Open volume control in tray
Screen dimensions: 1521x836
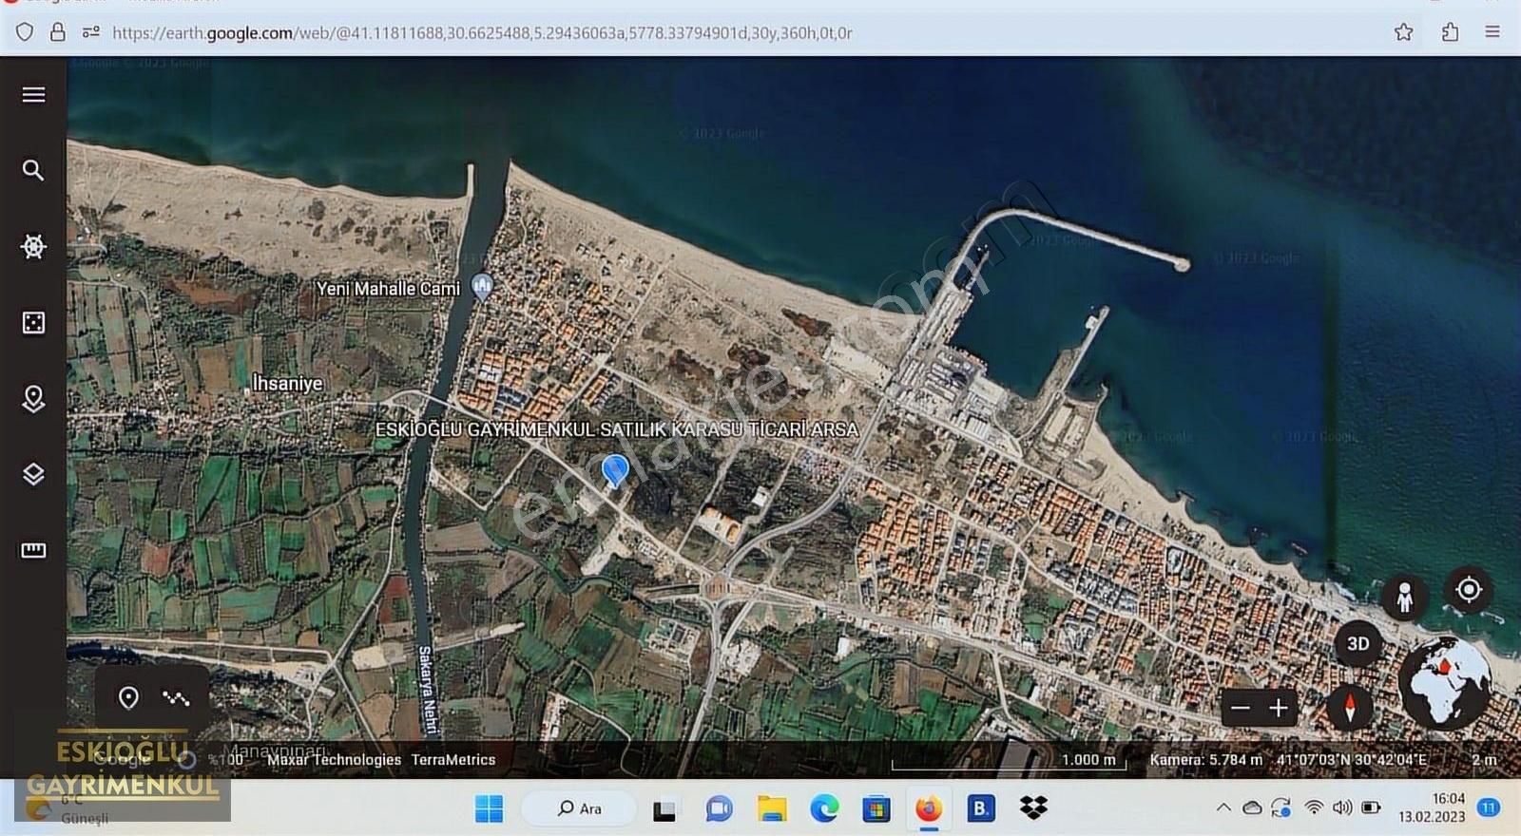click(x=1342, y=808)
